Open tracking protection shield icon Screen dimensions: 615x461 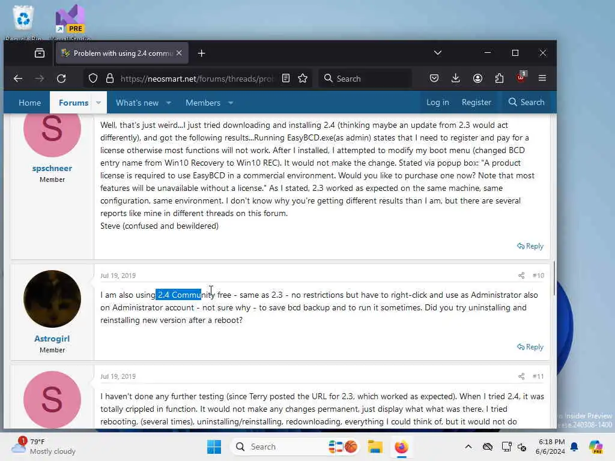[x=93, y=79]
